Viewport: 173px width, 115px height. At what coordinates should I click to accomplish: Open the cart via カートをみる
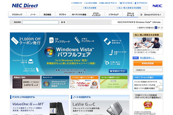(126, 3)
